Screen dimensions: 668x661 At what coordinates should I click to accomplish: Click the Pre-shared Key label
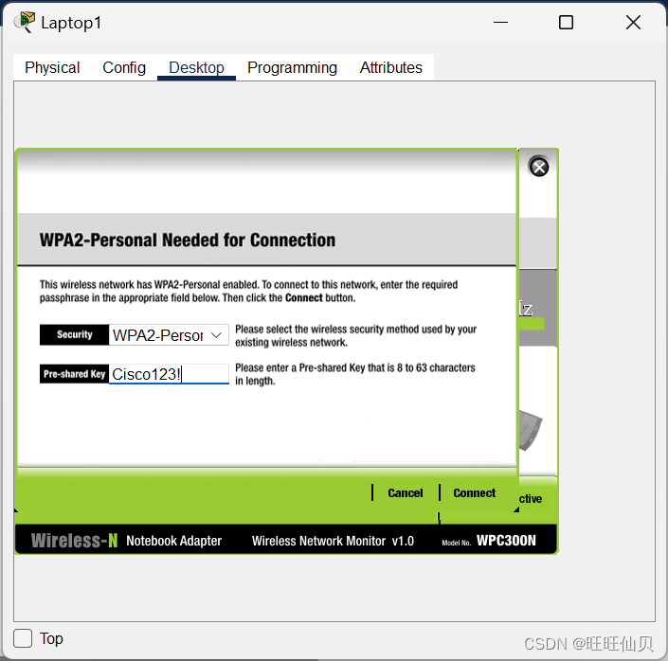[x=75, y=374]
